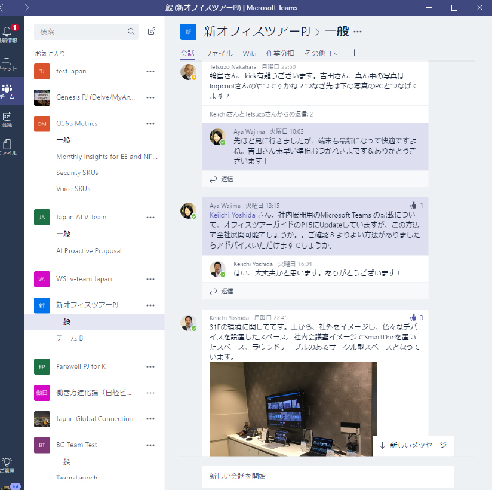Jump to 新しいメッセージ button
492x490 pixels.
(413, 445)
